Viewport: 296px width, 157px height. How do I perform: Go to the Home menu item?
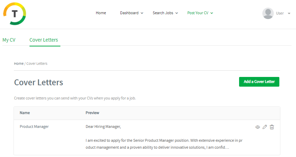pyautogui.click(x=101, y=13)
